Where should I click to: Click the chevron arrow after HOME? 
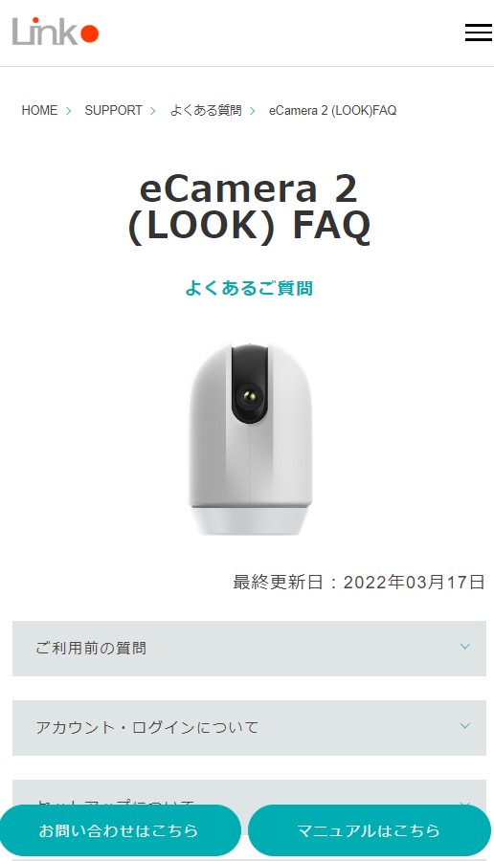(x=69, y=111)
